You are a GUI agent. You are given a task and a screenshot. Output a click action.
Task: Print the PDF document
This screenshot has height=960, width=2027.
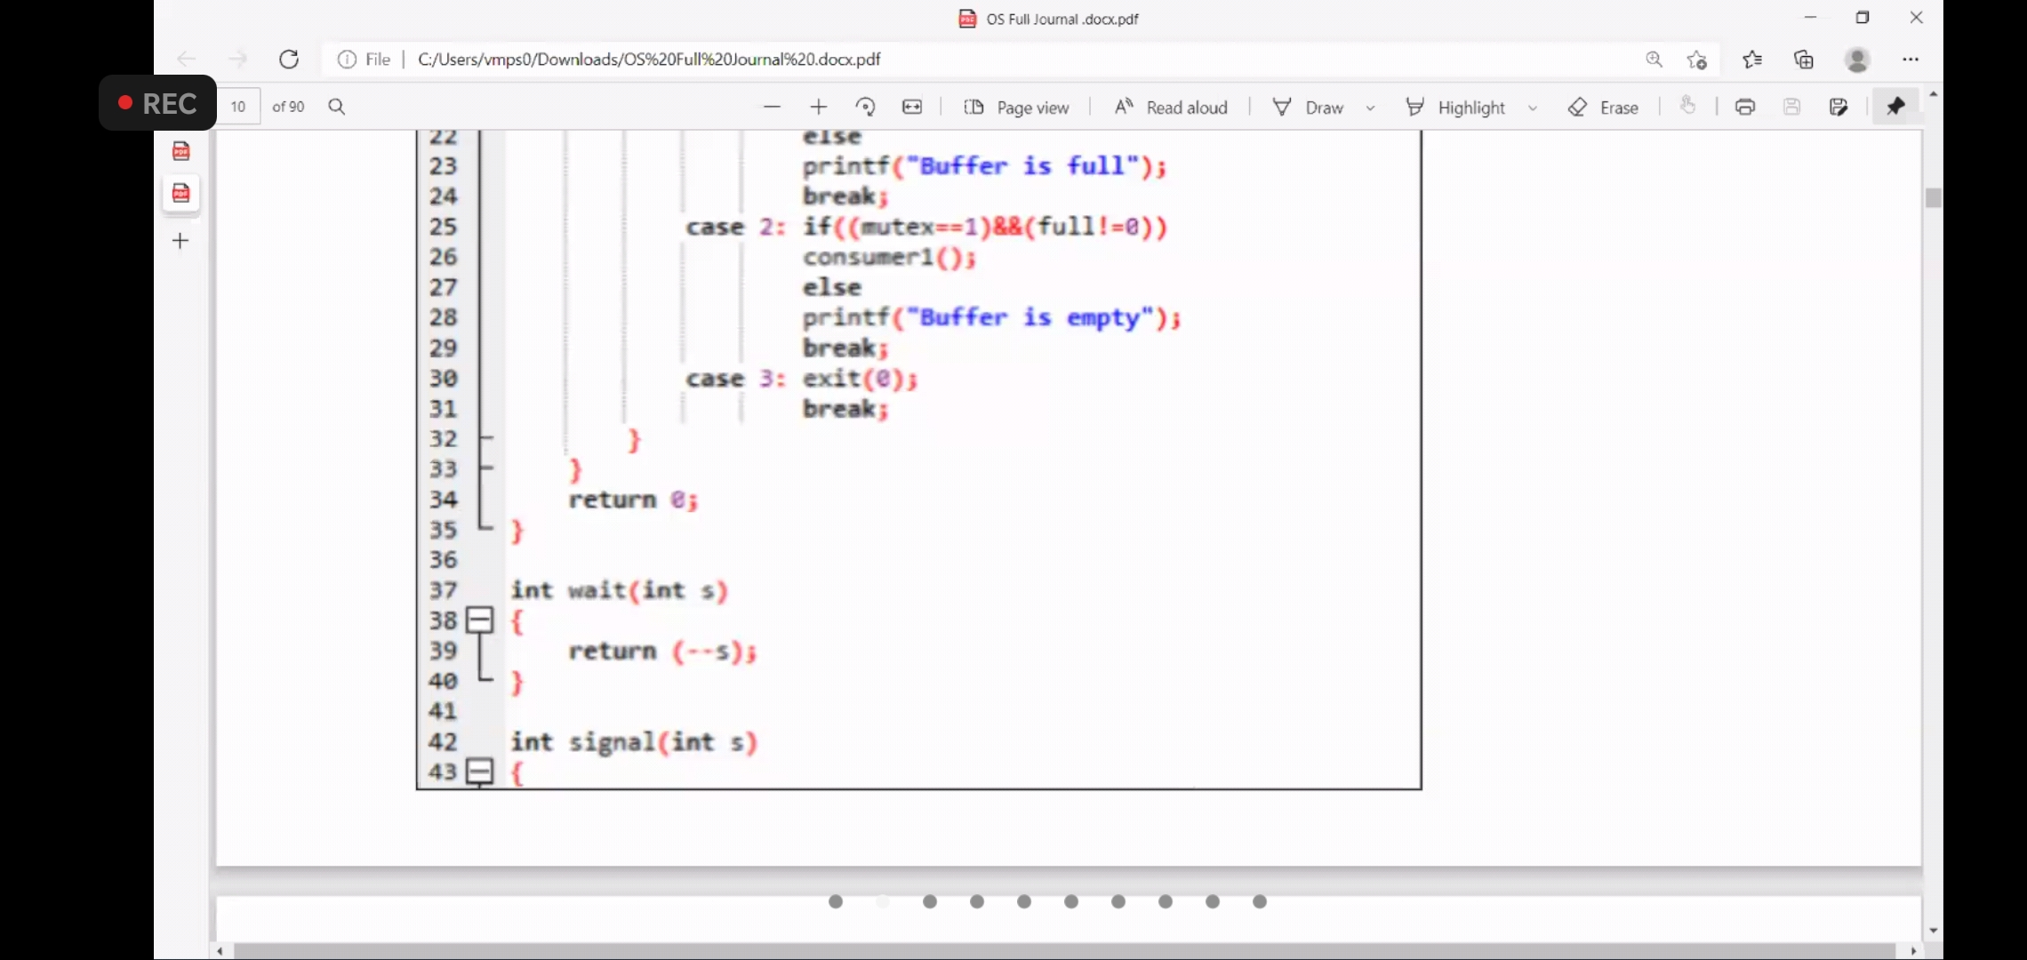pos(1745,107)
